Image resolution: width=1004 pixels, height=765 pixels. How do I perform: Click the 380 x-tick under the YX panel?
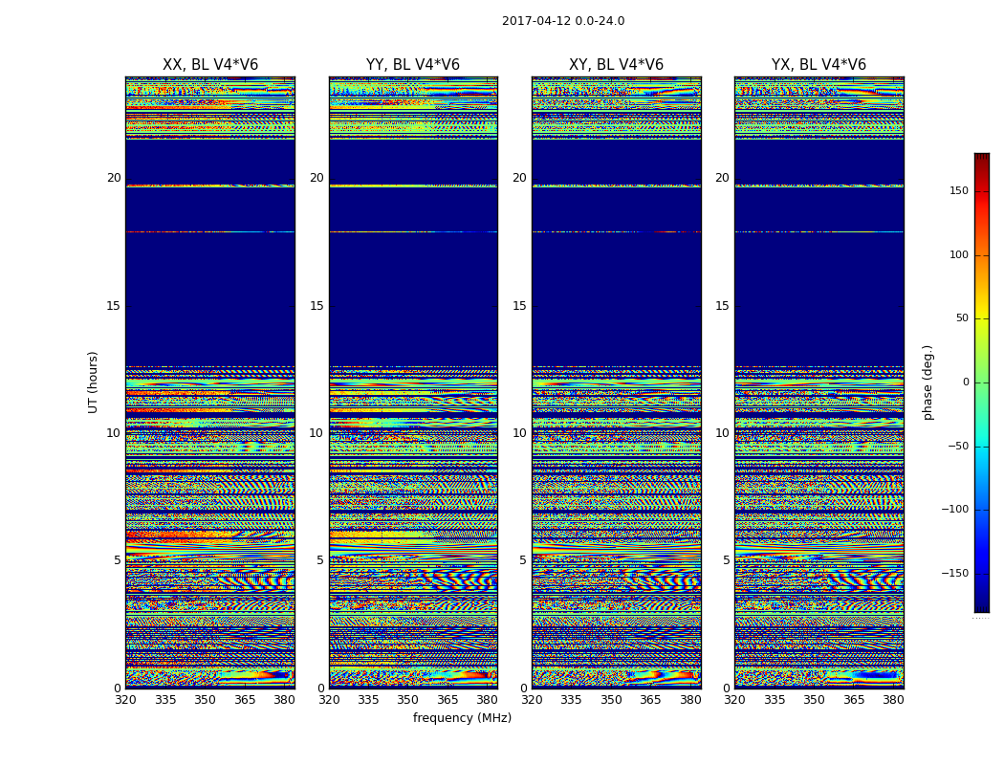(x=893, y=700)
